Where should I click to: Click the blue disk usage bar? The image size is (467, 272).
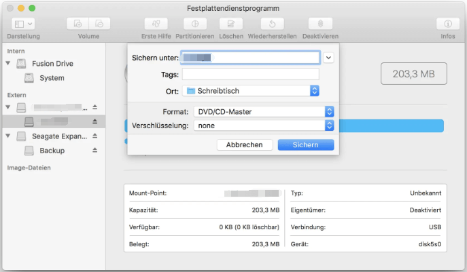[391, 125]
